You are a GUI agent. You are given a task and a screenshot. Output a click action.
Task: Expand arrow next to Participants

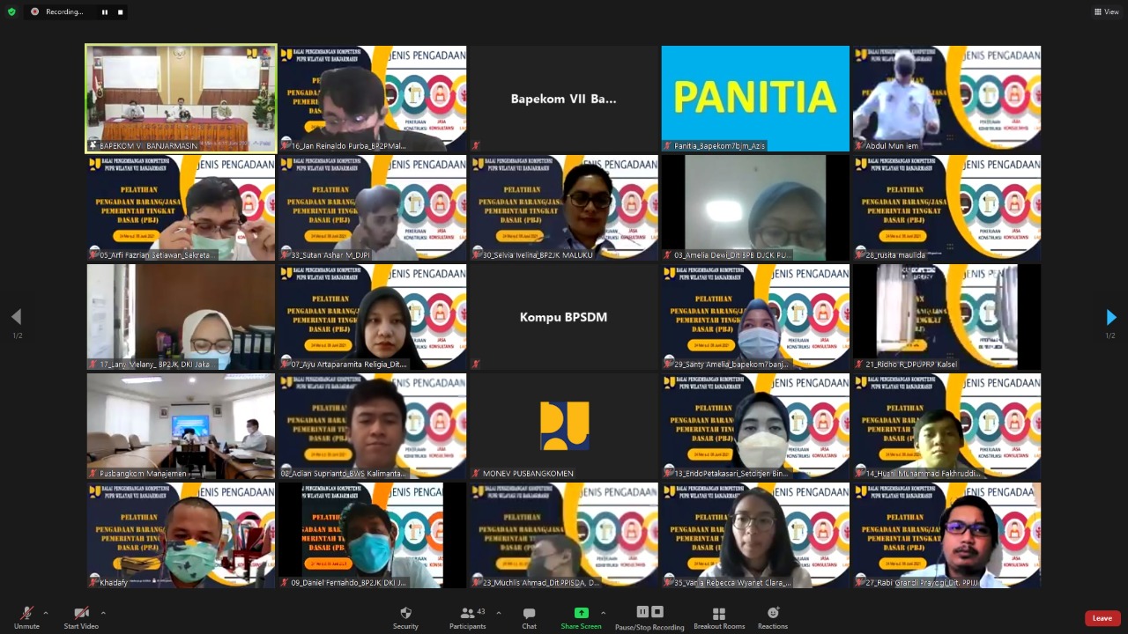(x=499, y=613)
